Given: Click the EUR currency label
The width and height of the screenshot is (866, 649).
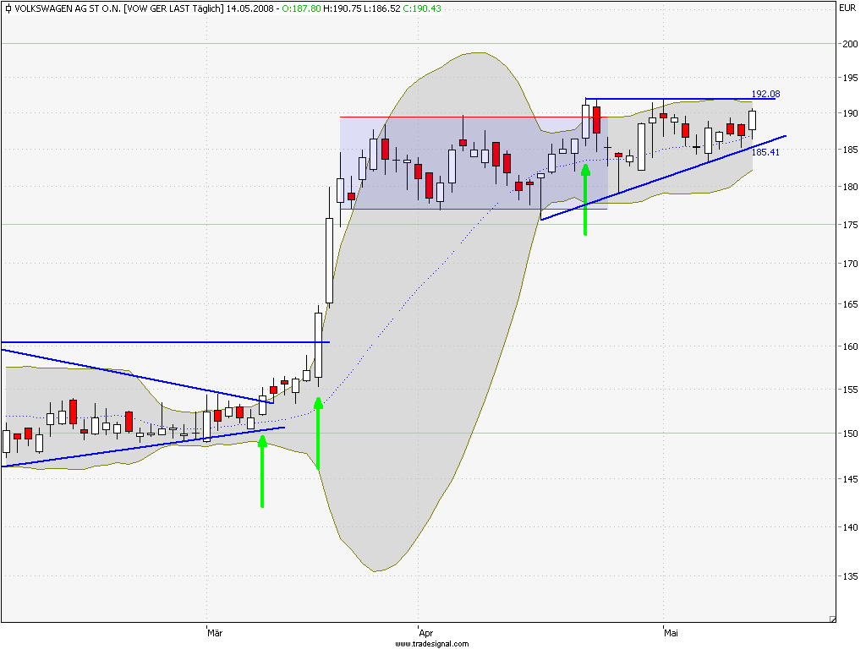Looking at the screenshot, I should (x=847, y=8).
